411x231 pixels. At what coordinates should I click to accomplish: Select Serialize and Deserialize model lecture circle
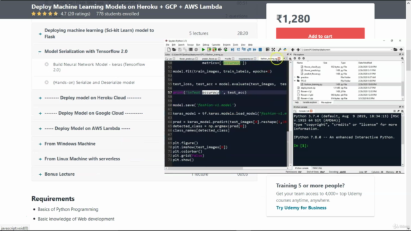(x=47, y=82)
